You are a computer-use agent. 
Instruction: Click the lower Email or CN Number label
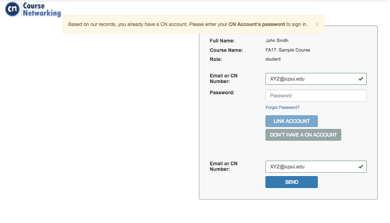[223, 166]
